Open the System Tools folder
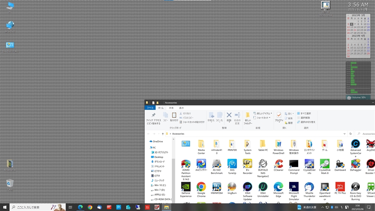This screenshot has height=211, width=375. [x=248, y=144]
